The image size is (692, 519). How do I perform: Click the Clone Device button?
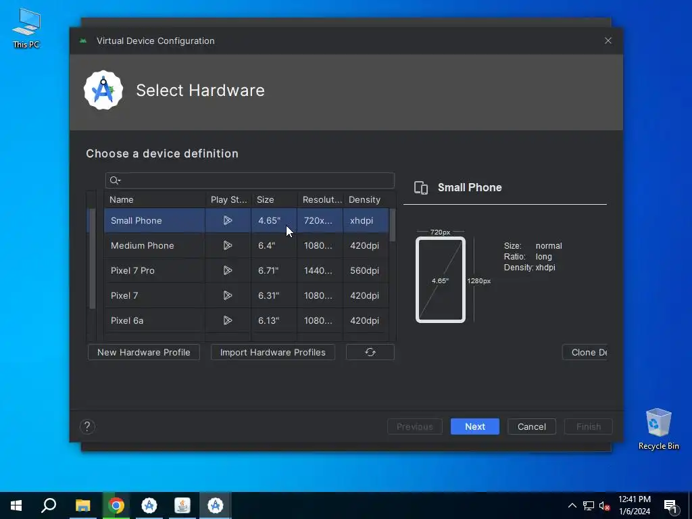point(585,352)
